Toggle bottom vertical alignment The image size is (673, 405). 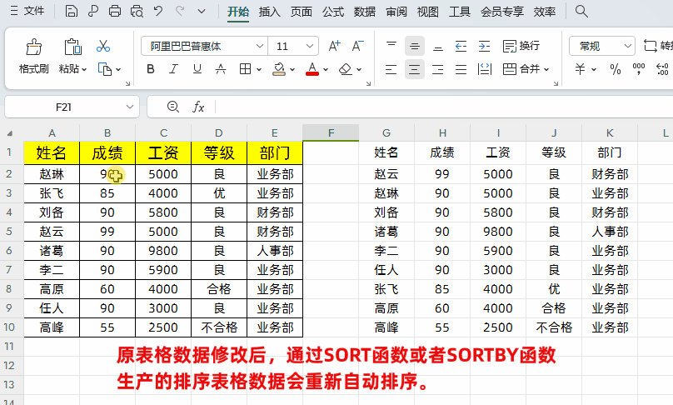pyautogui.click(x=438, y=46)
